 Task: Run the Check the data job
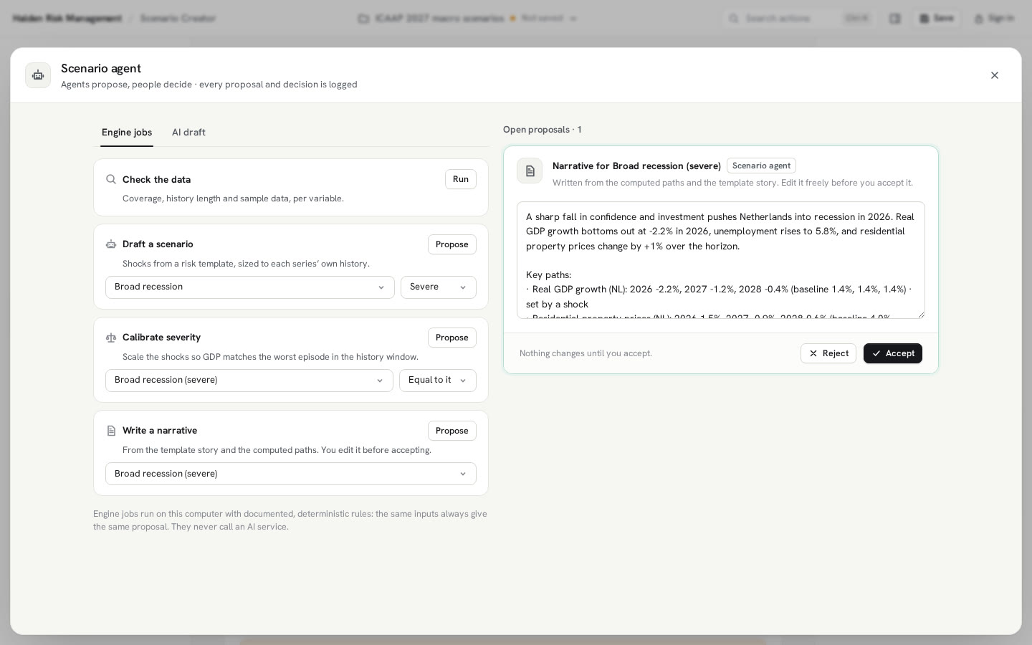[461, 179]
